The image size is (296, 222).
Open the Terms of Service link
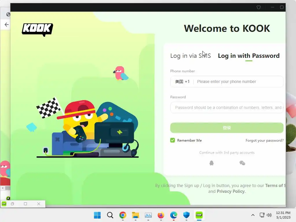(275, 186)
